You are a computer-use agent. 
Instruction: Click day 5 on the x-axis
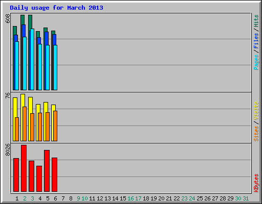(x=48, y=198)
